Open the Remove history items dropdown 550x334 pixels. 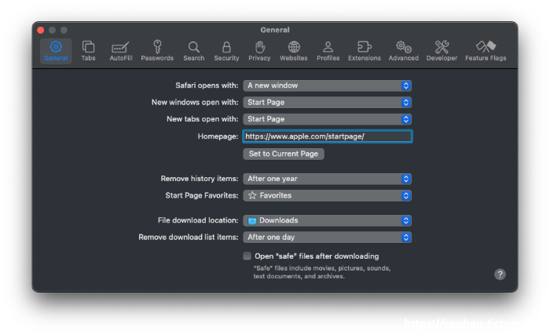(x=328, y=179)
